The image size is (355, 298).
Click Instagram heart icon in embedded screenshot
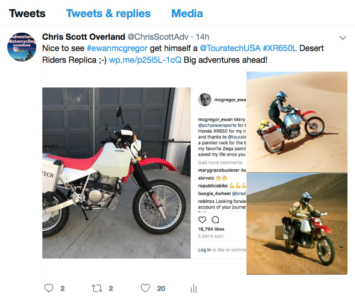pyautogui.click(x=202, y=220)
